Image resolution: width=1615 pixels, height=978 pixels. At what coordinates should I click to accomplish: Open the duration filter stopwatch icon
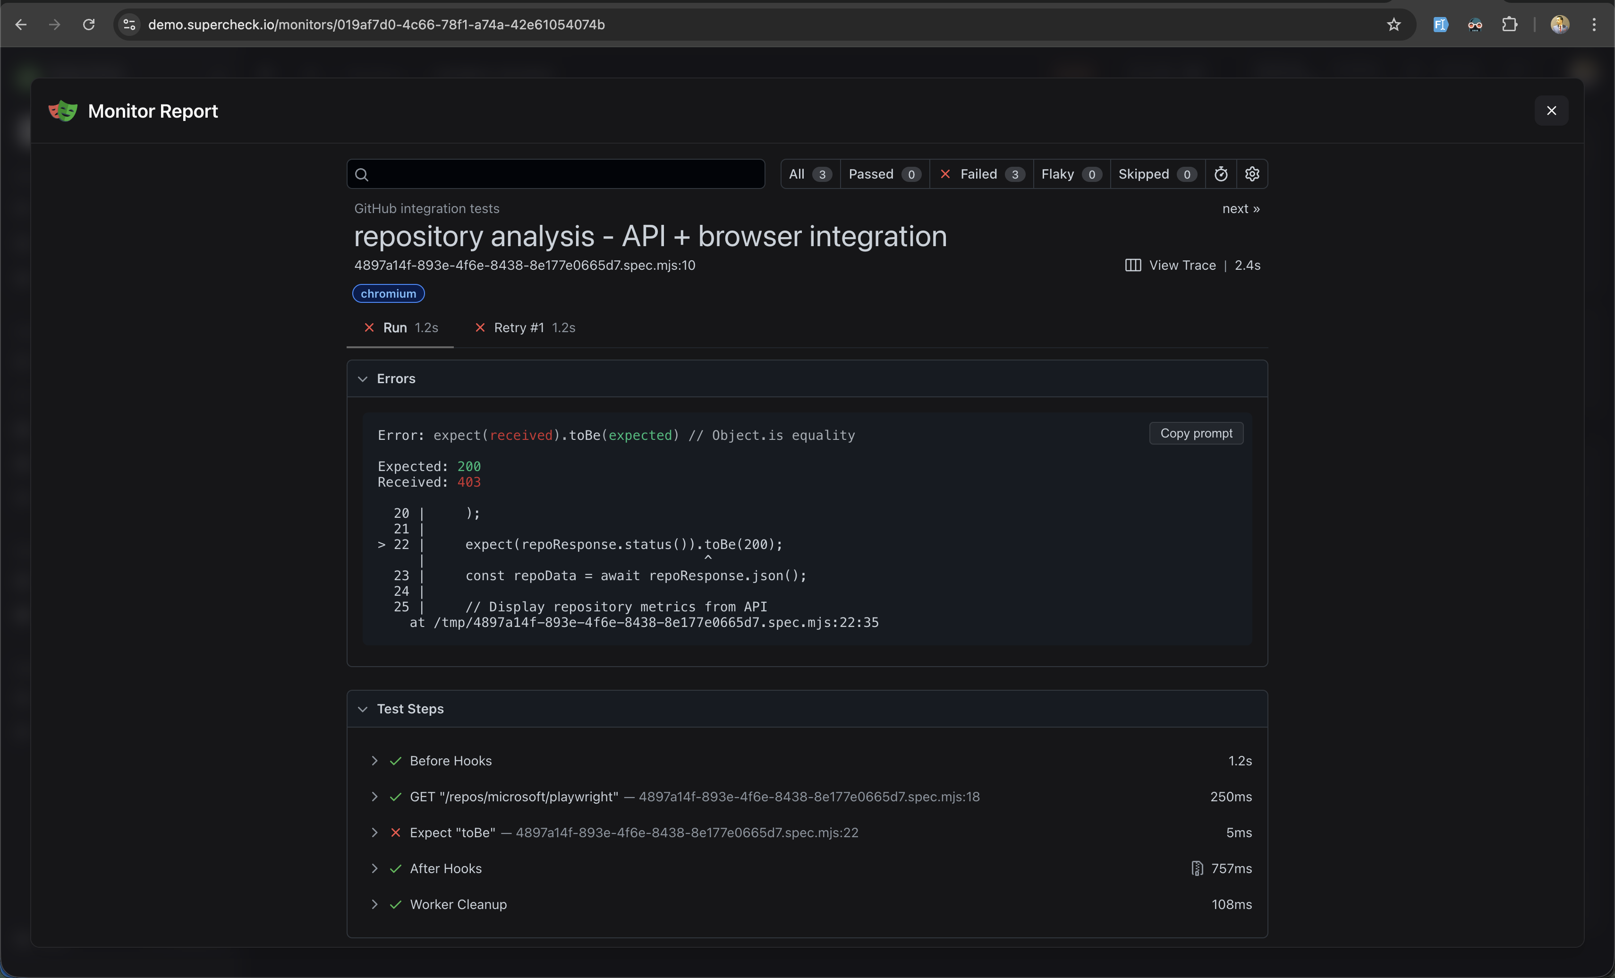[1221, 174]
